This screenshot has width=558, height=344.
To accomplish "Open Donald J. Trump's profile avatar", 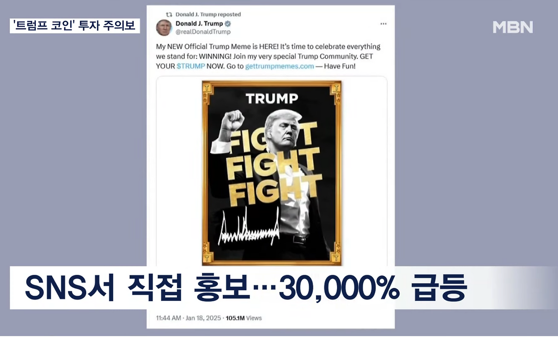I will 164,27.
